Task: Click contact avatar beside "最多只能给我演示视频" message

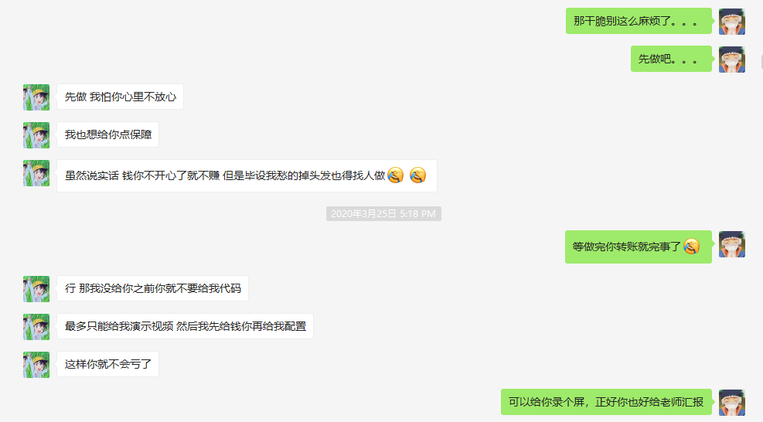Action: [x=36, y=327]
